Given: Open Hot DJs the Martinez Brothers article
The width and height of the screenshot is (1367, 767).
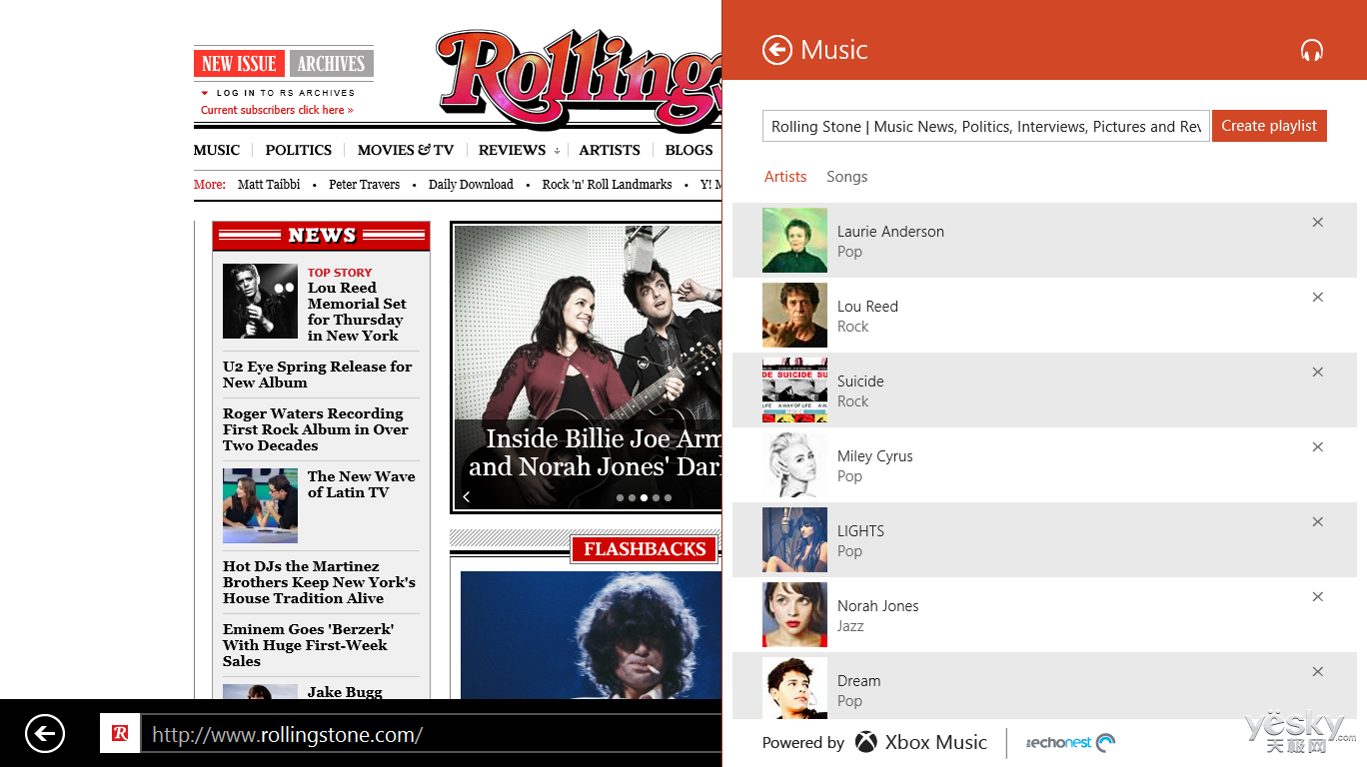Looking at the screenshot, I should [x=320, y=582].
